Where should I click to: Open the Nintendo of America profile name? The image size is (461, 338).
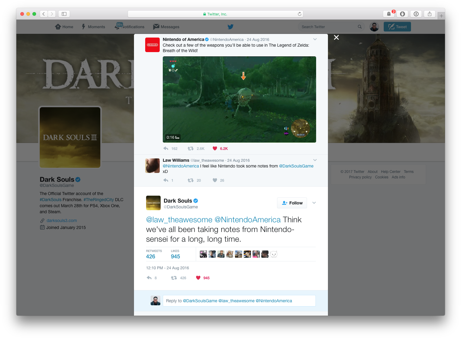coord(183,39)
